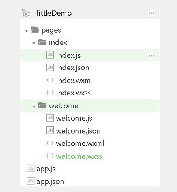The height and width of the screenshot is (192, 177).
Task: Select the welcome.wxml file
Action: pyautogui.click(x=80, y=143)
